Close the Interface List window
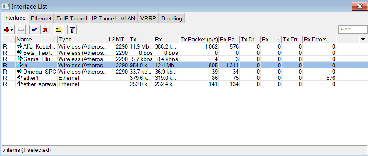 coord(359,6)
